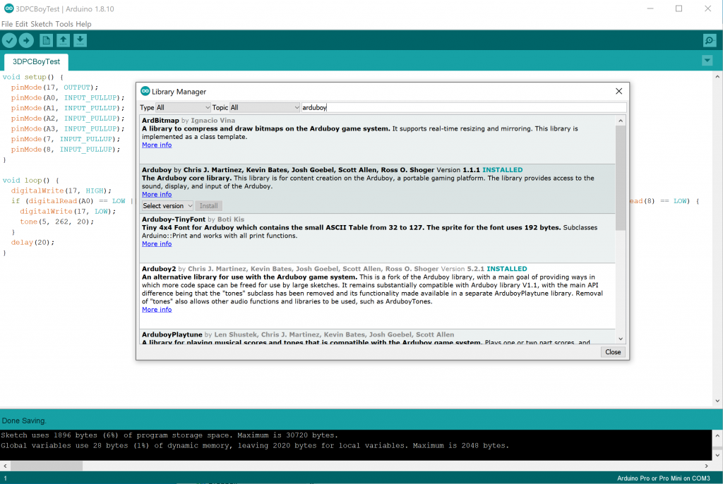Click the 'void setup() {' code line
Image resolution: width=723 pixels, height=484 pixels.
tap(32, 77)
